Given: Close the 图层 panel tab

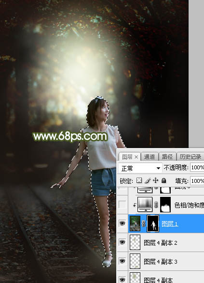Looking at the screenshot, I should [x=136, y=157].
